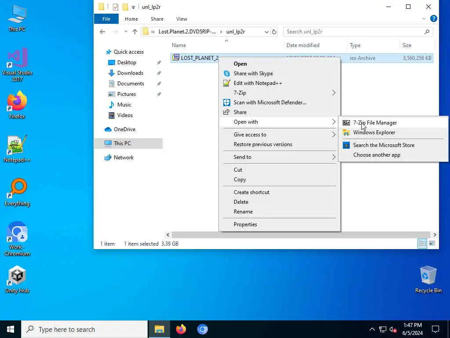Switch to the Share ribbon tab

click(x=157, y=19)
